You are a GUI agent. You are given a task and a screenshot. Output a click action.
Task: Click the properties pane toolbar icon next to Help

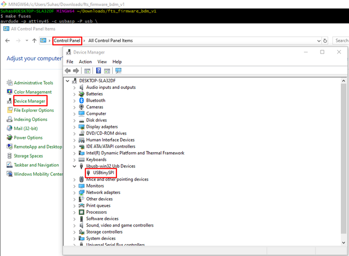[x=107, y=71]
